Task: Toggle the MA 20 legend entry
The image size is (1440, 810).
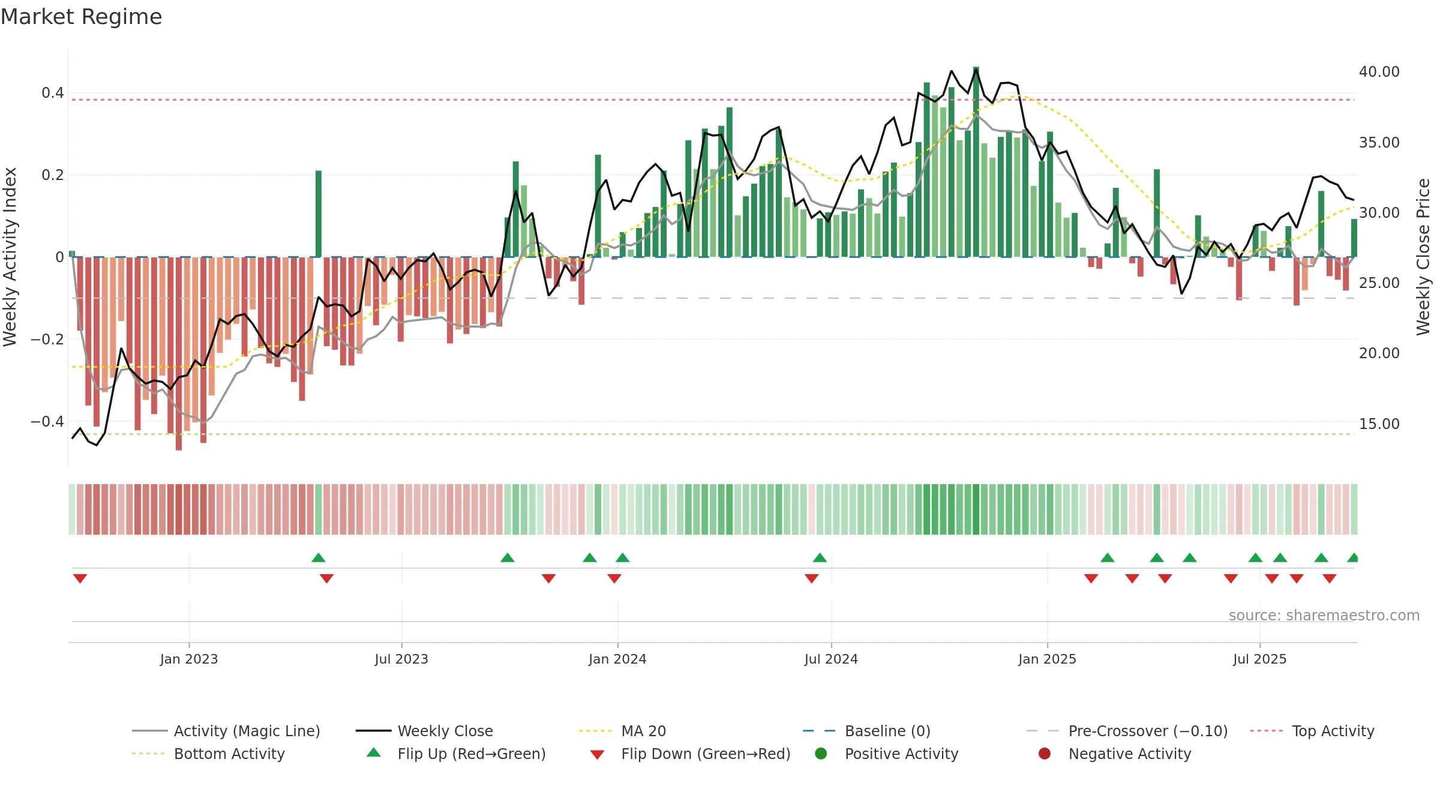Action: coord(622,731)
